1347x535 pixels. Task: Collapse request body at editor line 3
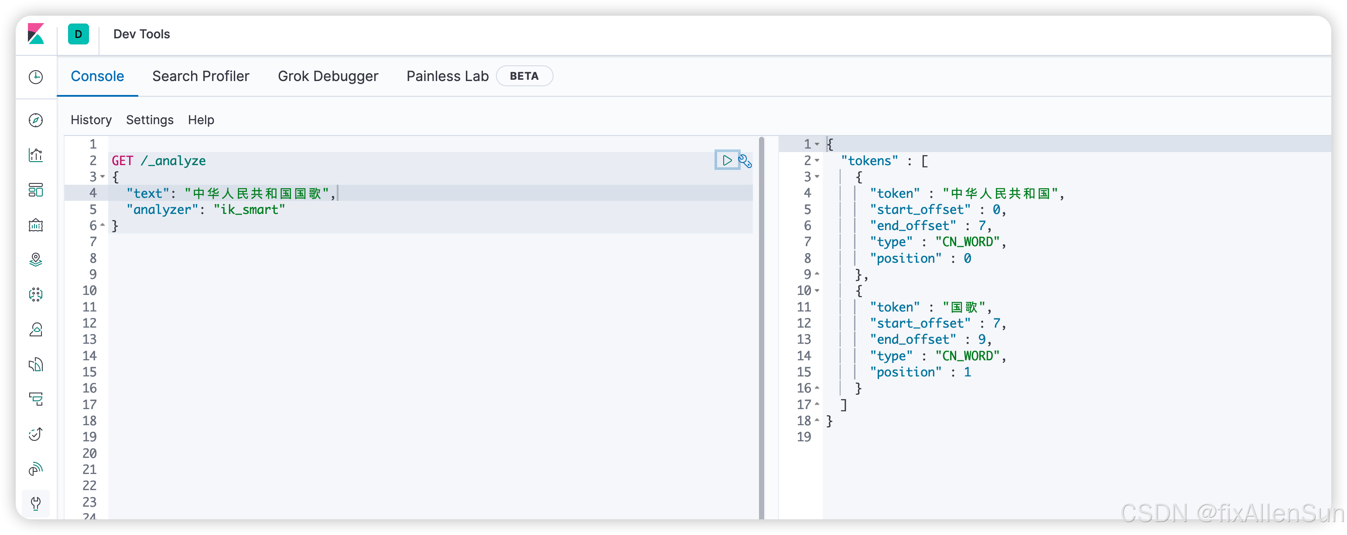(103, 176)
